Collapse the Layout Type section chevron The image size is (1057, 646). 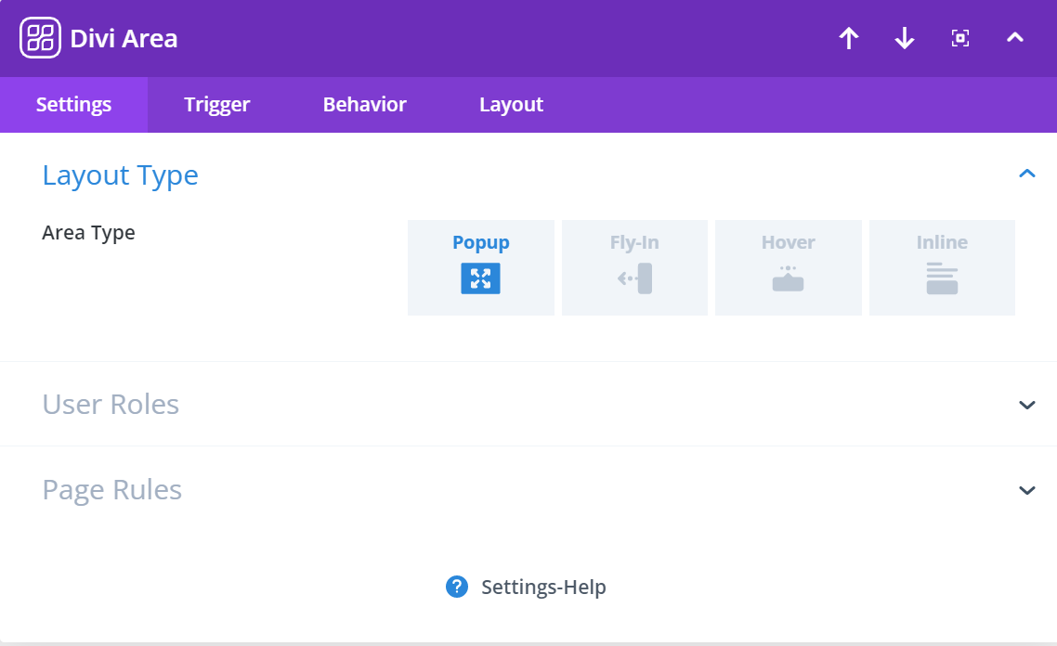coord(1026,174)
